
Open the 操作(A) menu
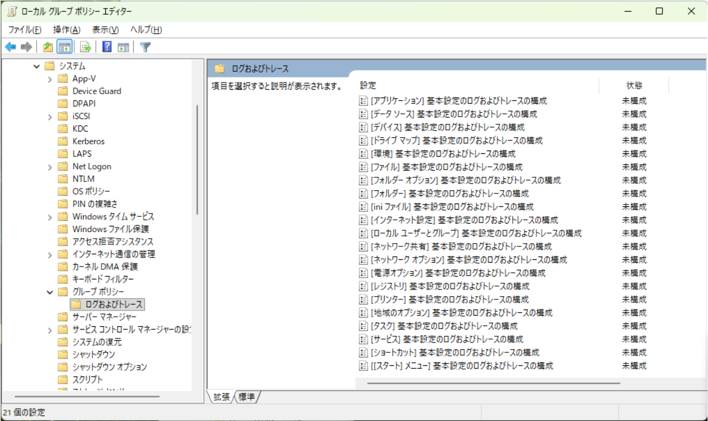tap(66, 30)
